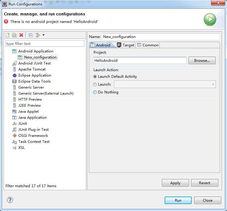Open Help with the question mark icon

tap(10, 200)
